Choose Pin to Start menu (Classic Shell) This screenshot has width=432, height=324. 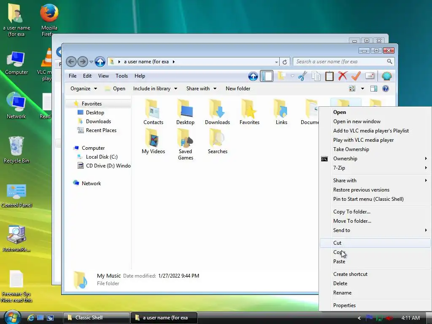(368, 199)
